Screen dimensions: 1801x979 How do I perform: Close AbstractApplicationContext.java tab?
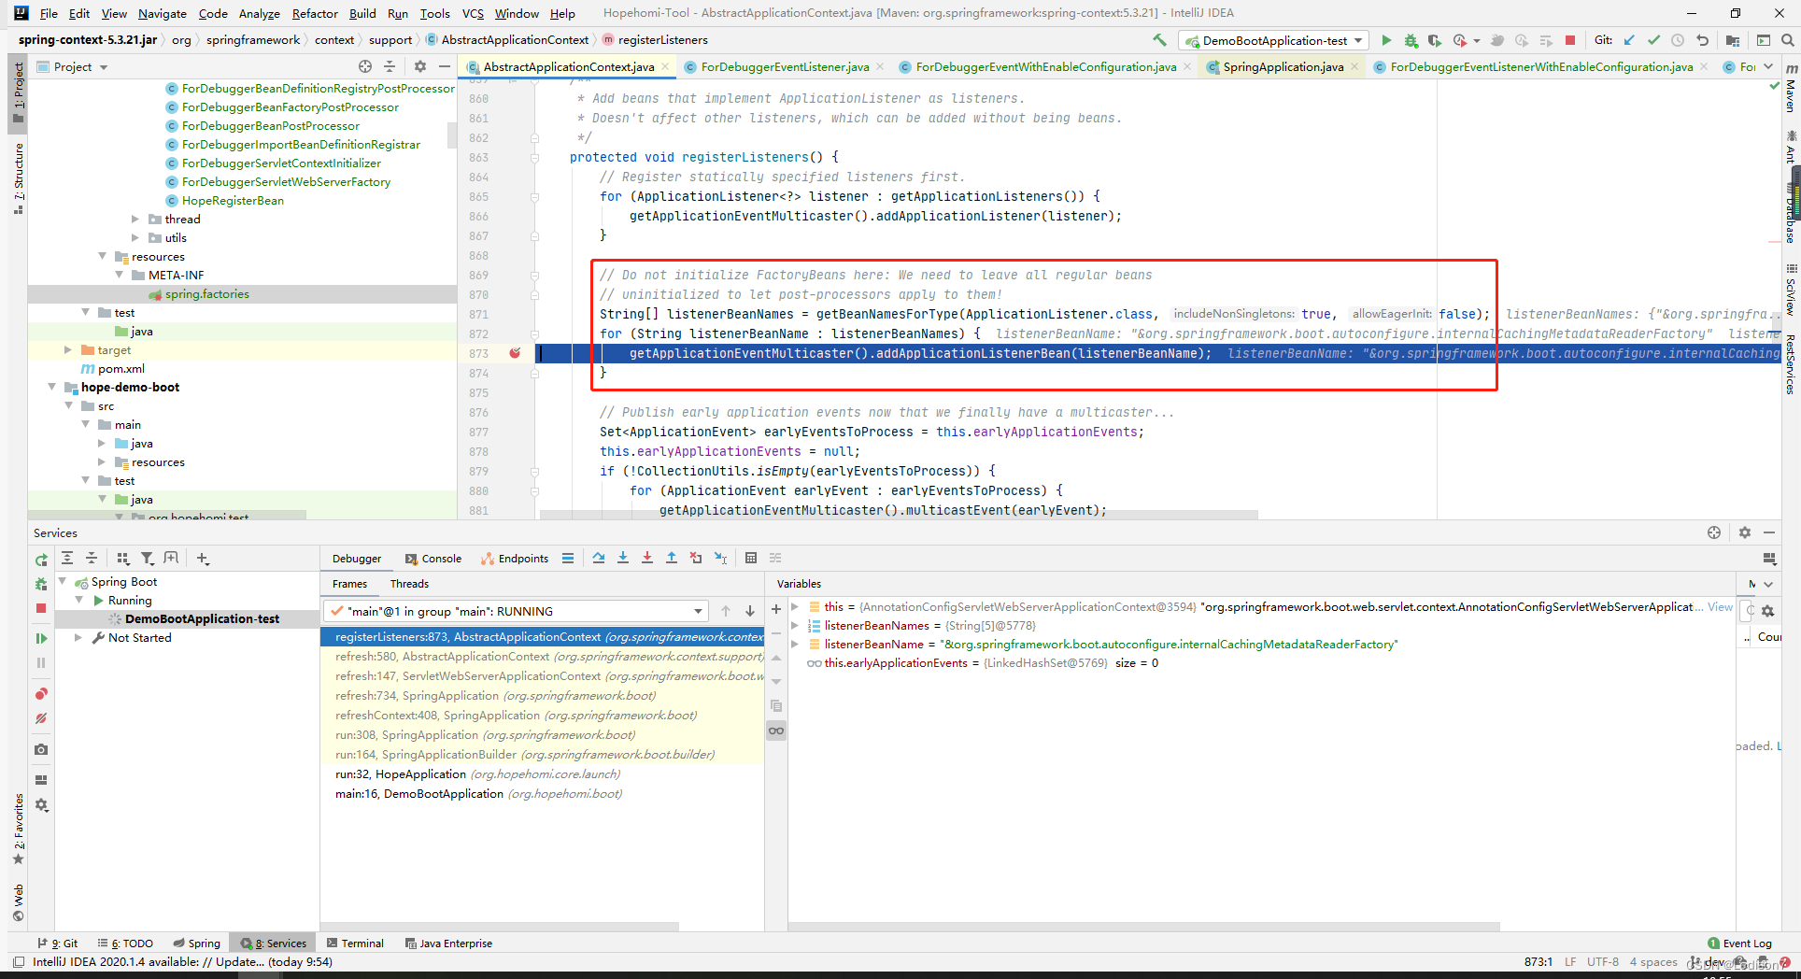pyautogui.click(x=665, y=66)
